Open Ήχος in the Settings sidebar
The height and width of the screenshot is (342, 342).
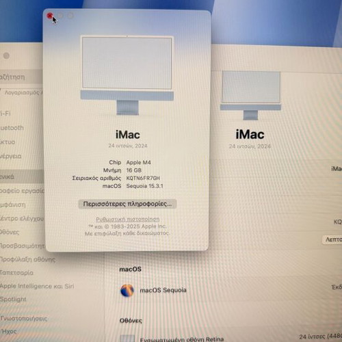(x=9, y=331)
